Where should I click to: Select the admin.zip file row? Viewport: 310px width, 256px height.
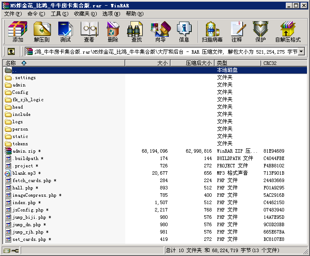click(24, 151)
